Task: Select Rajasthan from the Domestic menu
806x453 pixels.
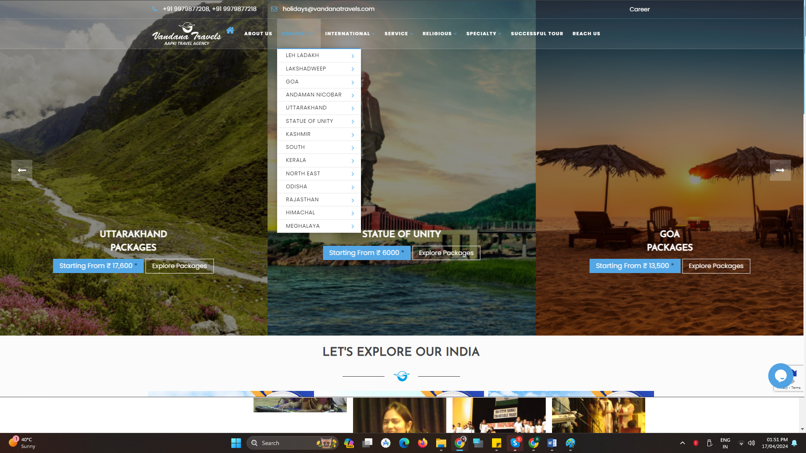Action: (x=302, y=200)
